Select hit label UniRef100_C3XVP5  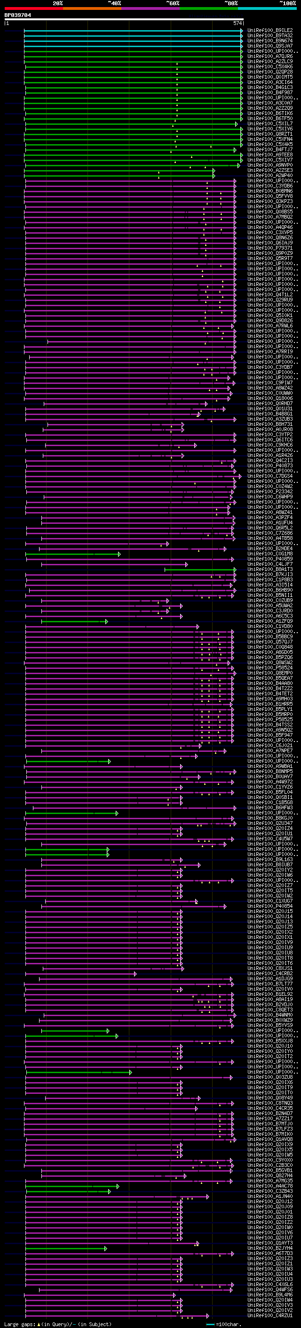[270, 233]
